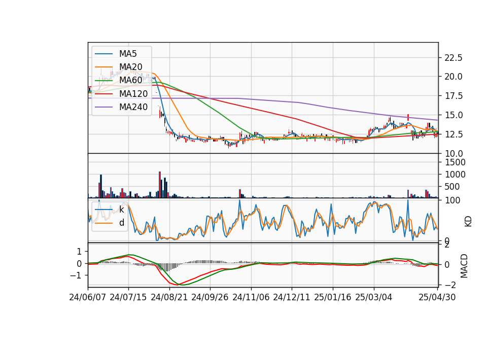This screenshot has height=350, width=487.
Task: Click the 22.5 price axis label
Action: pyautogui.click(x=454, y=58)
